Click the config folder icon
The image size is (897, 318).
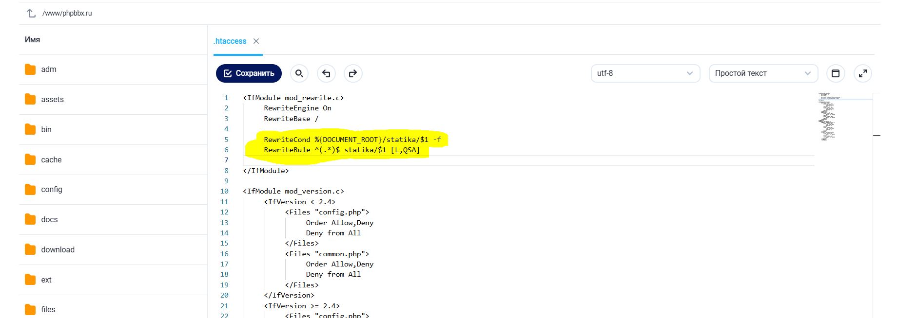tap(30, 189)
